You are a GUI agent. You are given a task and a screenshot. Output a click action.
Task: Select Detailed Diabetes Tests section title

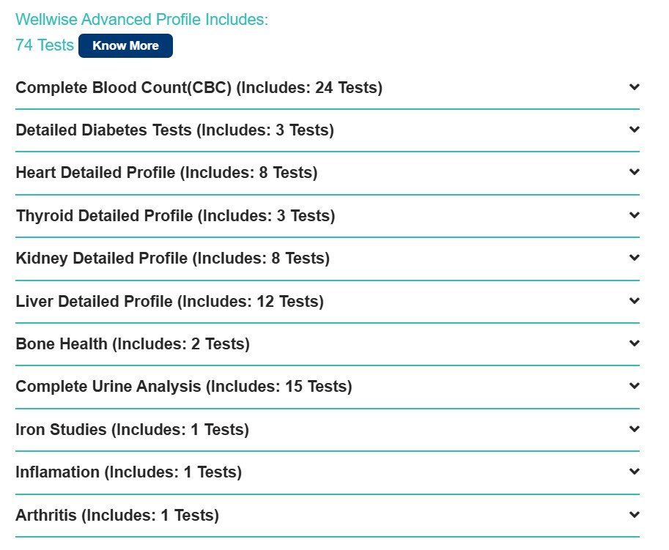point(175,130)
